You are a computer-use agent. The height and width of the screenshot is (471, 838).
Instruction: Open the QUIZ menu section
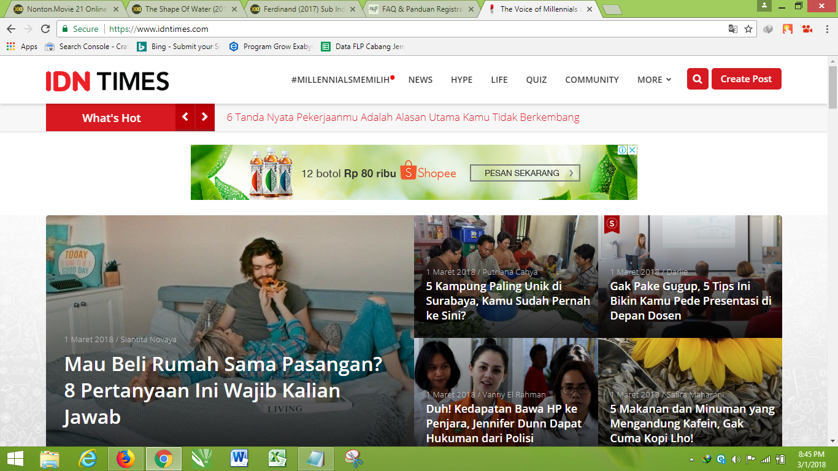(x=536, y=80)
